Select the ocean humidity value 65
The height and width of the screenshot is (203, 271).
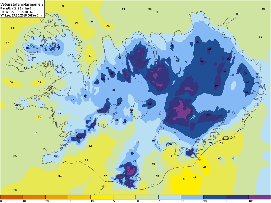click(x=15, y=156)
